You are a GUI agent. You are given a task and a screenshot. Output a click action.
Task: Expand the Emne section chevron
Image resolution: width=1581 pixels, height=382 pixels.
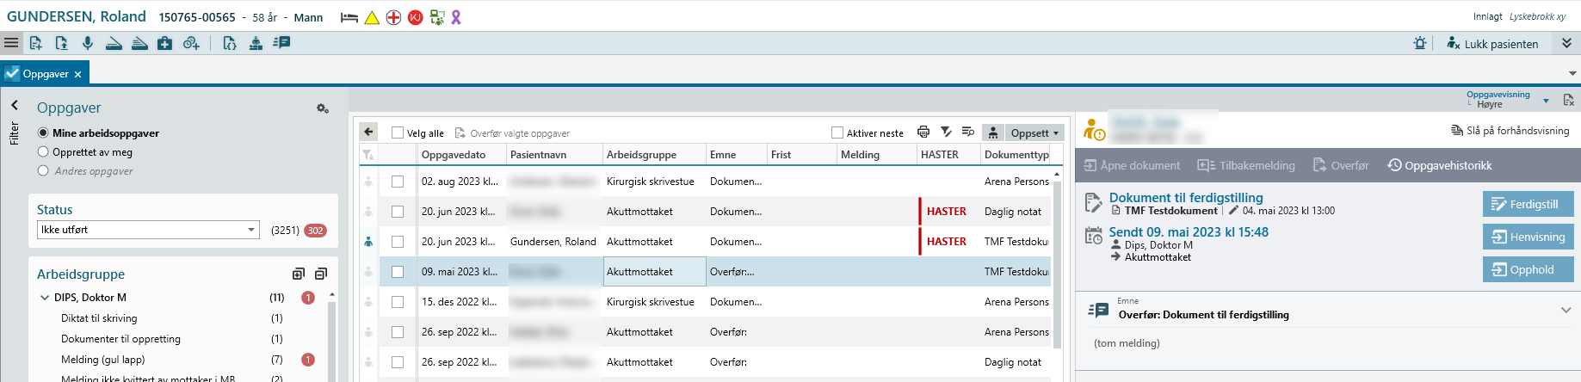pos(1566,311)
